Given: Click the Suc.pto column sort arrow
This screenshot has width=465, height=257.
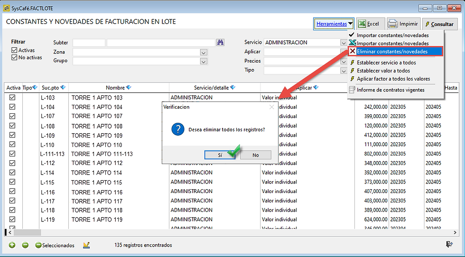Looking at the screenshot, I should pyautogui.click(x=63, y=87).
